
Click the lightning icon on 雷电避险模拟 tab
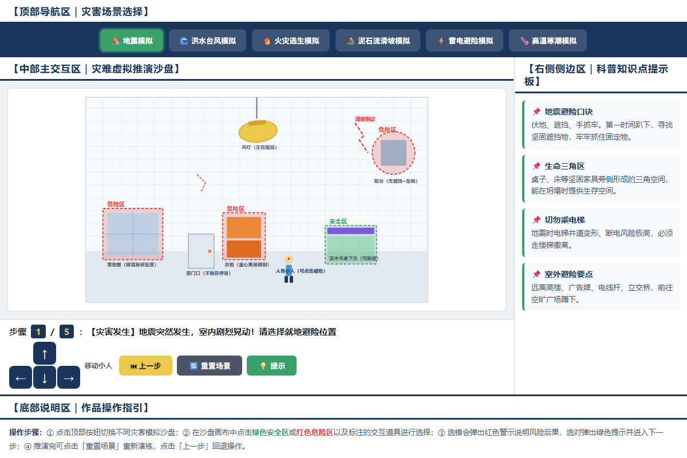click(x=441, y=41)
